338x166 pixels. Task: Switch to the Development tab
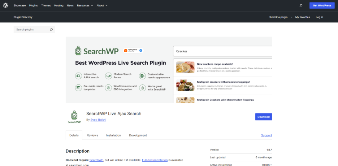coord(138,135)
